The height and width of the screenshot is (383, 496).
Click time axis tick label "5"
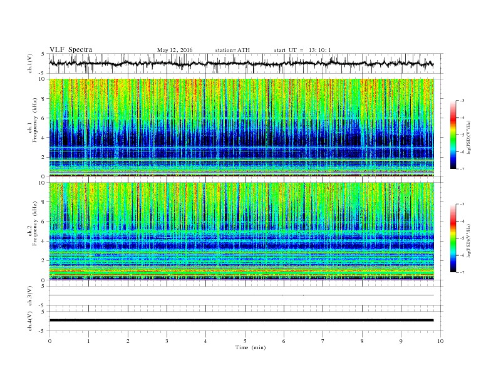pyautogui.click(x=245, y=341)
